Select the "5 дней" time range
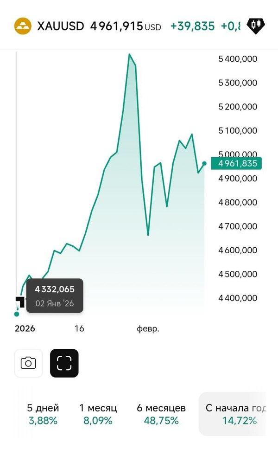Screen dimensions: 278x475 tap(43, 414)
